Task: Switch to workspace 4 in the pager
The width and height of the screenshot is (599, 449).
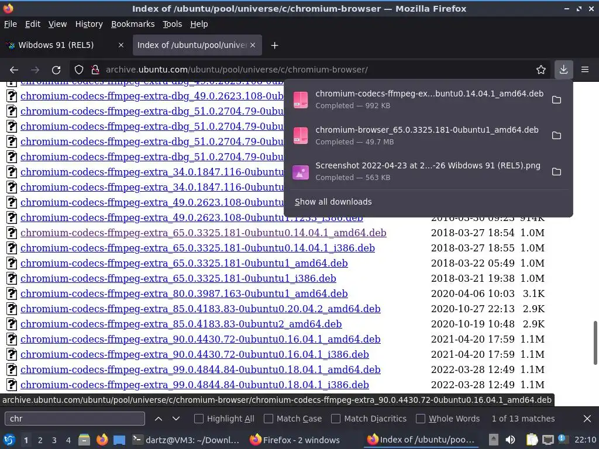Action: (68, 440)
